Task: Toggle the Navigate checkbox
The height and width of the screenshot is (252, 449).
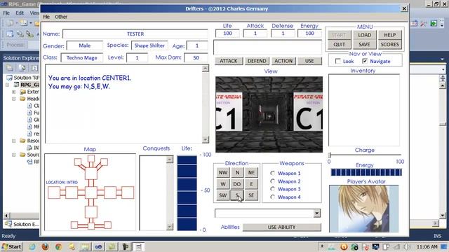Action: pos(365,61)
